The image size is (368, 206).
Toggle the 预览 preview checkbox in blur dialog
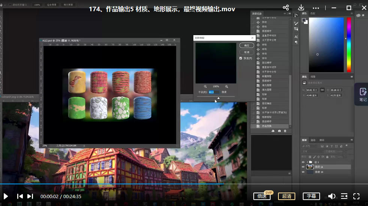coord(241,58)
